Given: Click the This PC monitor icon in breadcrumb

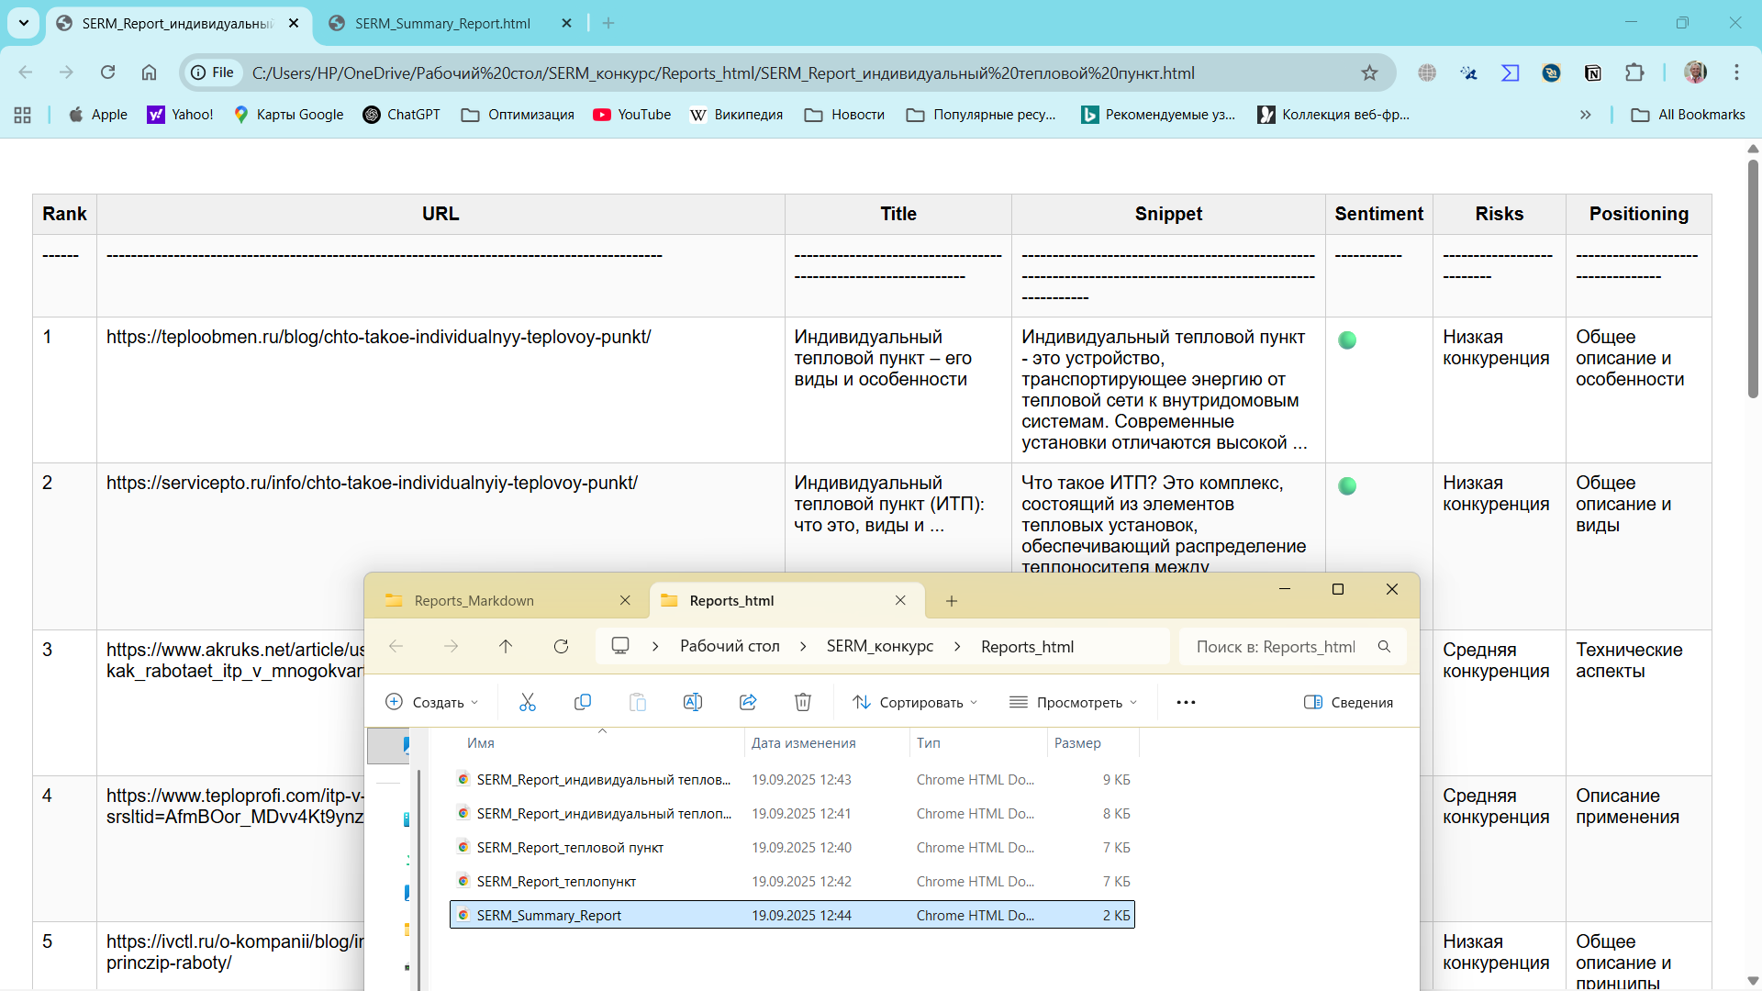Looking at the screenshot, I should click(x=620, y=646).
